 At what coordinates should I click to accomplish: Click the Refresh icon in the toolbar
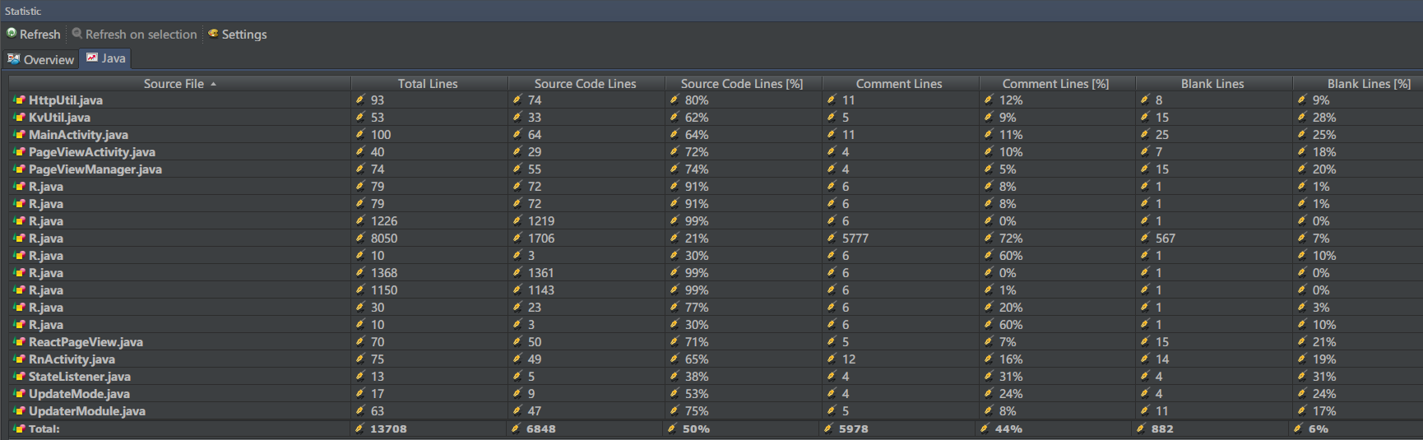pos(12,34)
